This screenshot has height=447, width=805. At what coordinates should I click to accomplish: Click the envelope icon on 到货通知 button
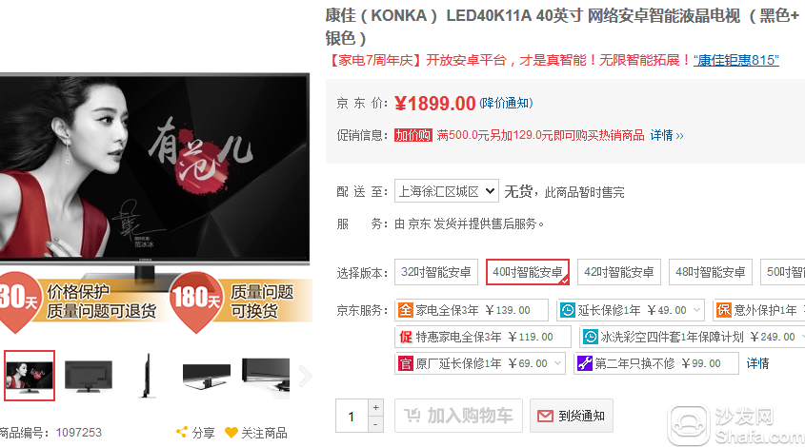pyautogui.click(x=545, y=416)
